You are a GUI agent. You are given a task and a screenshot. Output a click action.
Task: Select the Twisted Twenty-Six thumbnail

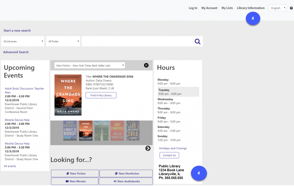(x=117, y=131)
